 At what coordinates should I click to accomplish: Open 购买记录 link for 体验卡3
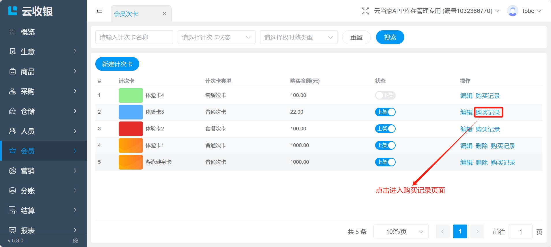point(488,113)
